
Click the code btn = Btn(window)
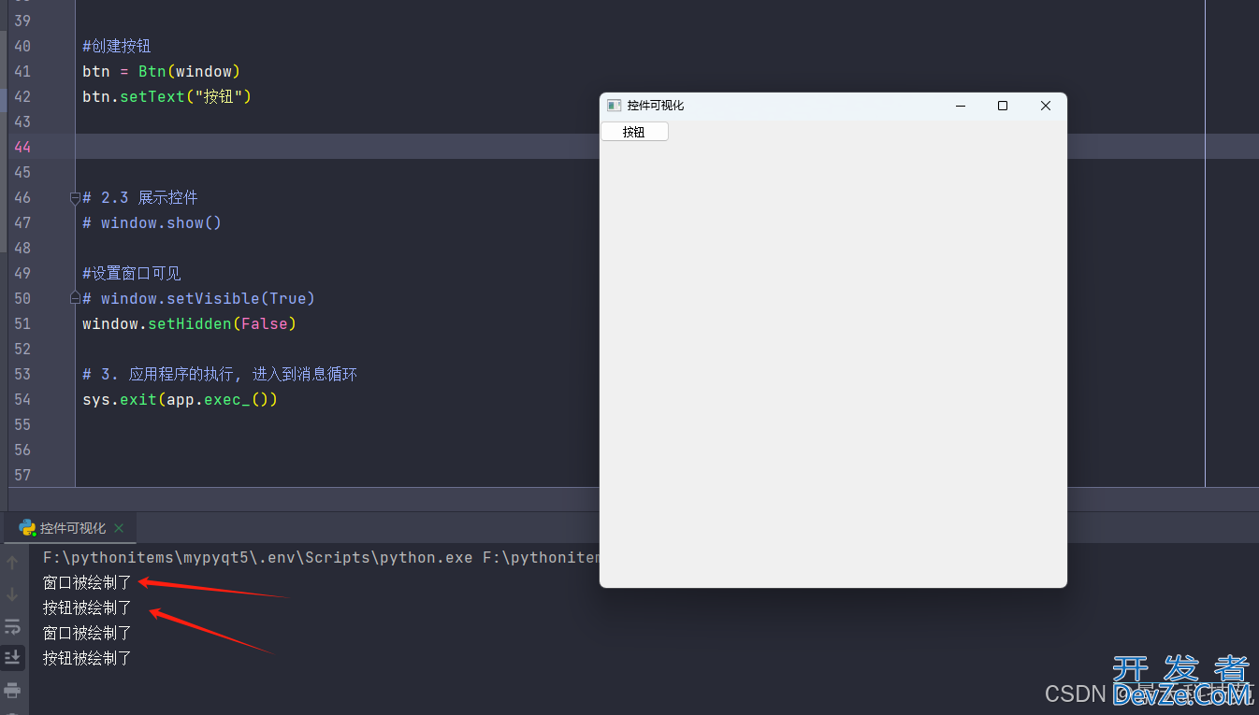click(162, 71)
